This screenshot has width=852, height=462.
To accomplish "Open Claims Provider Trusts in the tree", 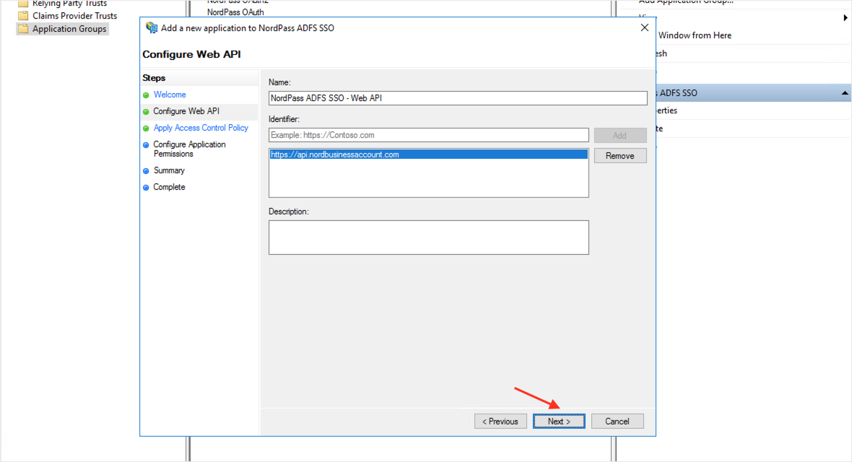I will point(74,16).
